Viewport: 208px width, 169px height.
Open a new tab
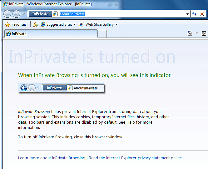point(102,34)
